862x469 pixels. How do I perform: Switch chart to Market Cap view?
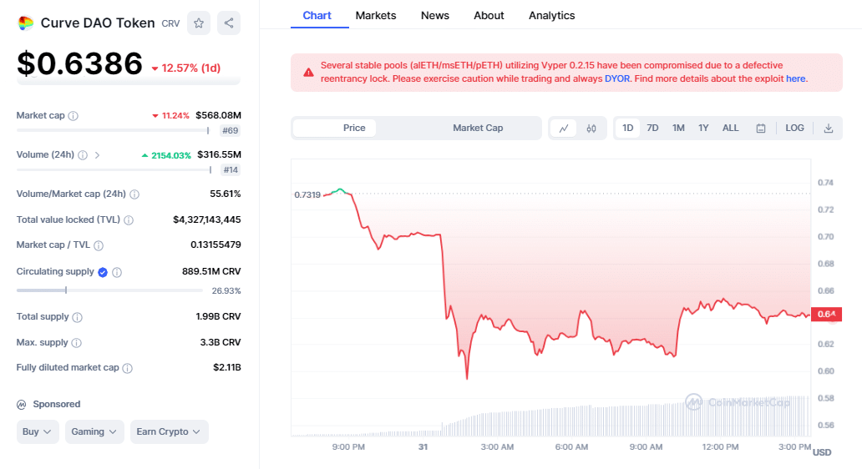478,128
